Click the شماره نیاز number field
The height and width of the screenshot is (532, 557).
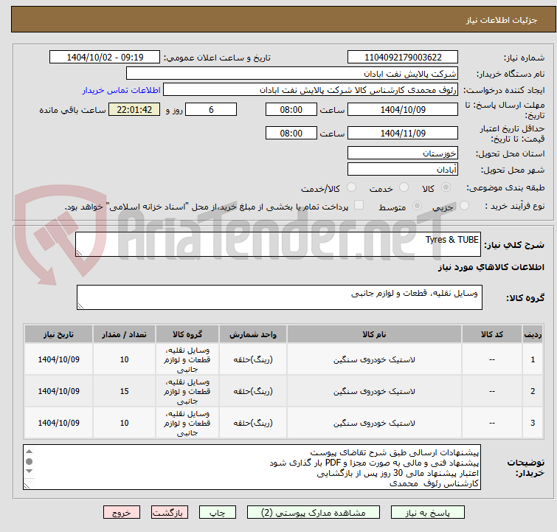coord(403,58)
